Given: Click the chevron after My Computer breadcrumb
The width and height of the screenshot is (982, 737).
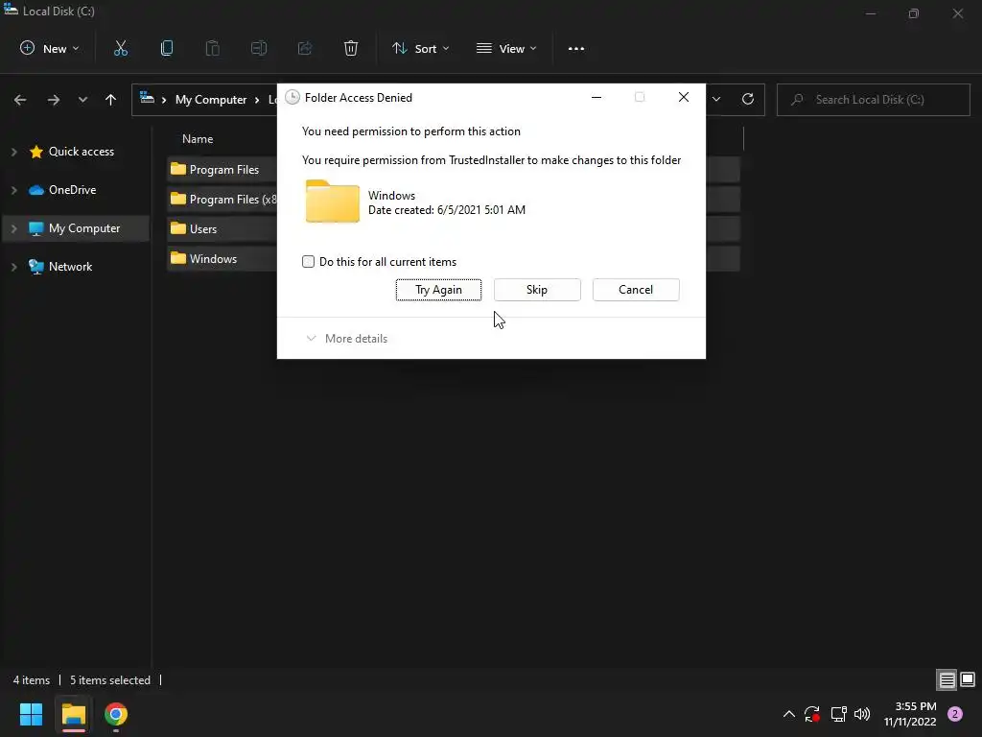Looking at the screenshot, I should tap(257, 100).
